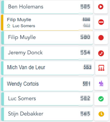Image resolution: width=110 pixels, height=122 pixels.
Task: Open the Jeremy Donck contact card
Action: 47,53
